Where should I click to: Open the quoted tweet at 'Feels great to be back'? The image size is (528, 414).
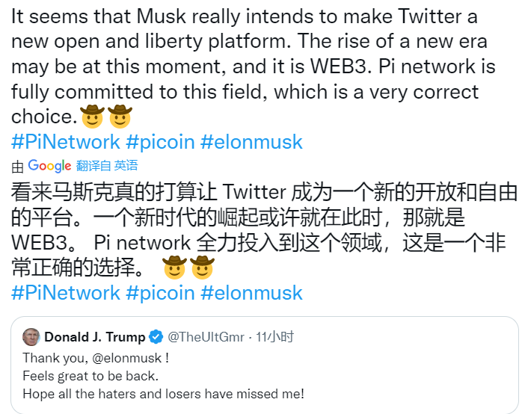pos(90,376)
